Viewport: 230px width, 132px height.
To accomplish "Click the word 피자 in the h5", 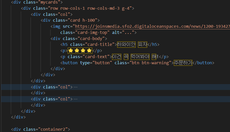I will 142,45.
